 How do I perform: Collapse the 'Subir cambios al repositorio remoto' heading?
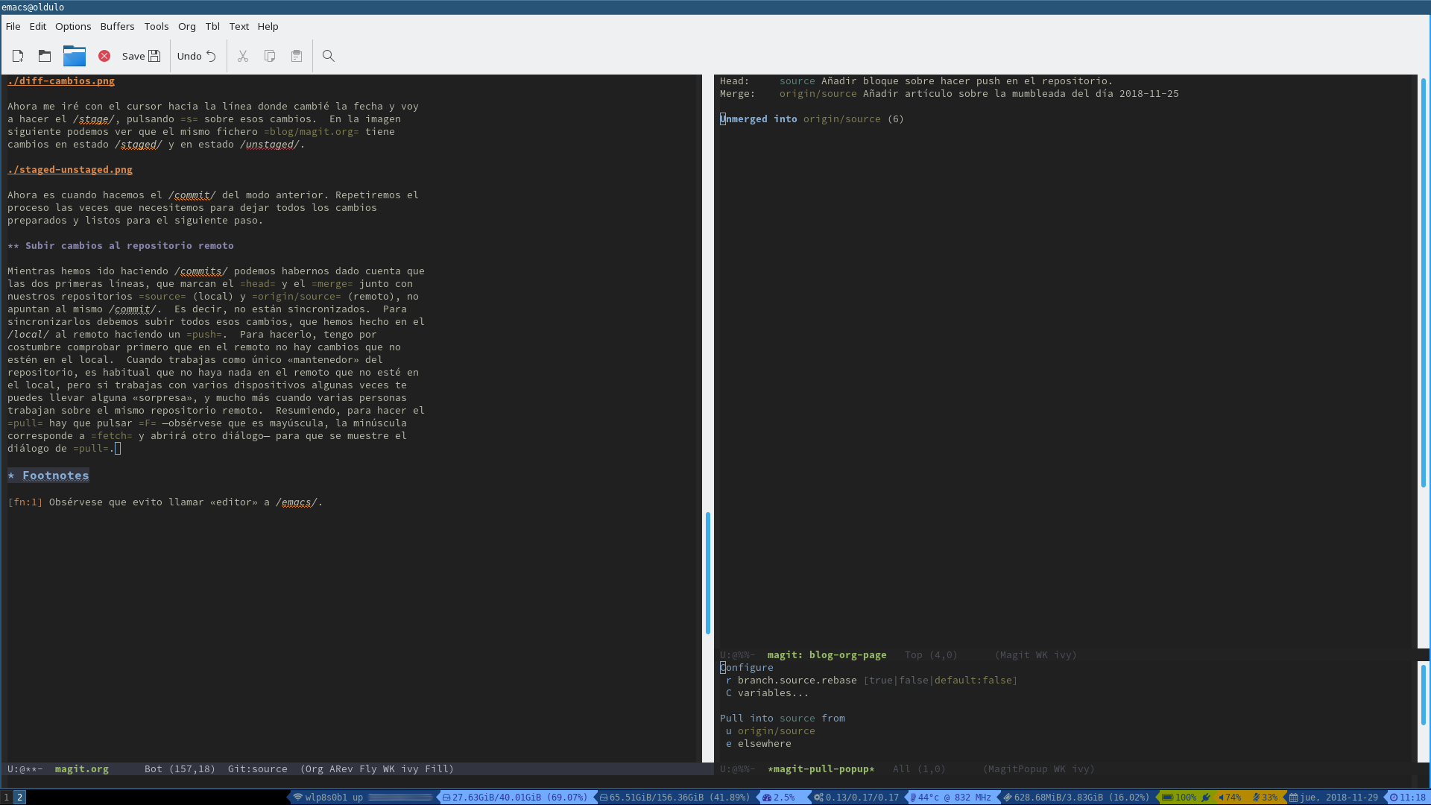click(121, 246)
